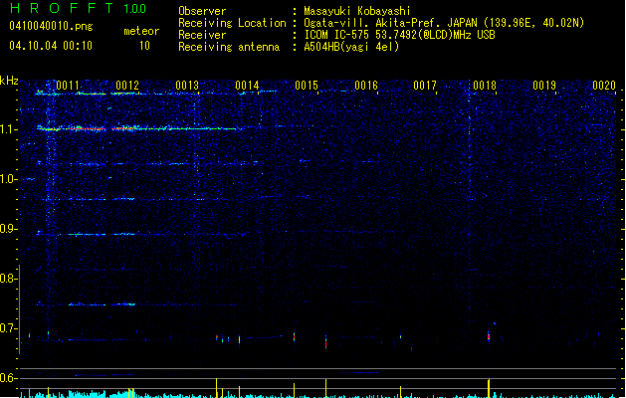Click the 0.9 kHz axis label
This screenshot has width=626, height=398.
(x=9, y=229)
